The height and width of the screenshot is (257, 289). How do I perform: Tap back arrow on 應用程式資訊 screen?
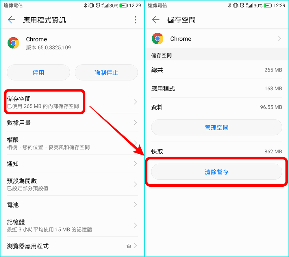[x=12, y=20]
